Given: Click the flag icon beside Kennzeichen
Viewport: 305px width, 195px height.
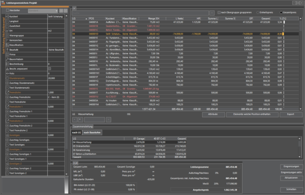Looking at the screenshot, I should 8,41.
